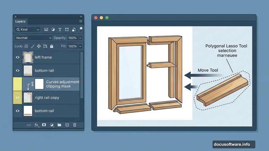
Task: Delete the selected layer via trash icon
Action: tap(75, 125)
